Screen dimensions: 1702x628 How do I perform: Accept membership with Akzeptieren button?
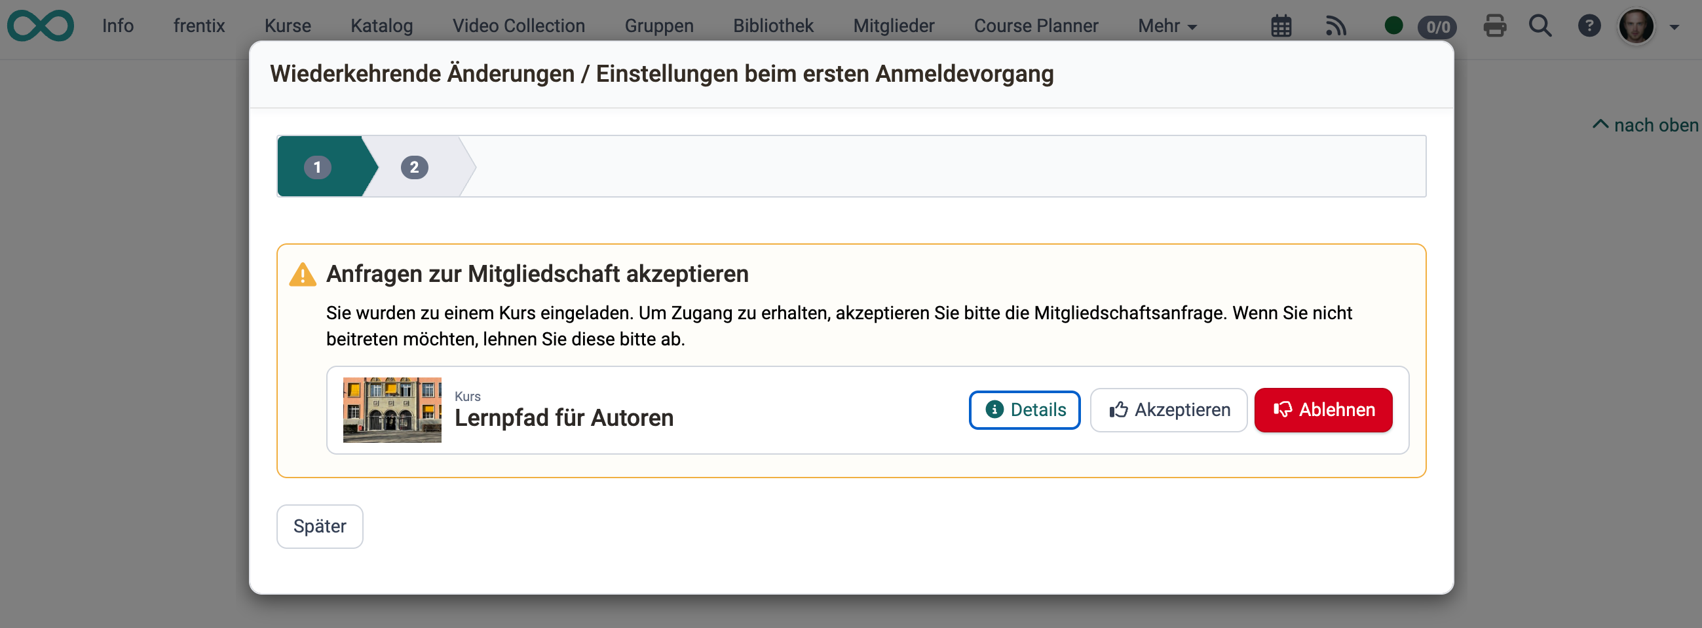click(x=1168, y=410)
